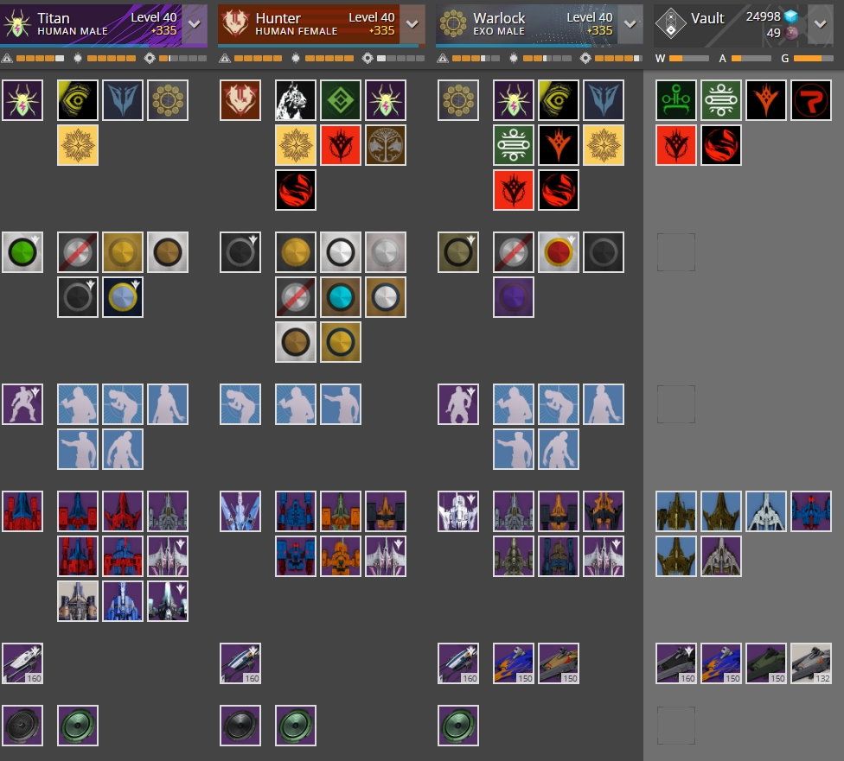The image size is (844, 761).
Task: Select Titan's black sparrow horn
Action: pyautogui.click(x=22, y=726)
